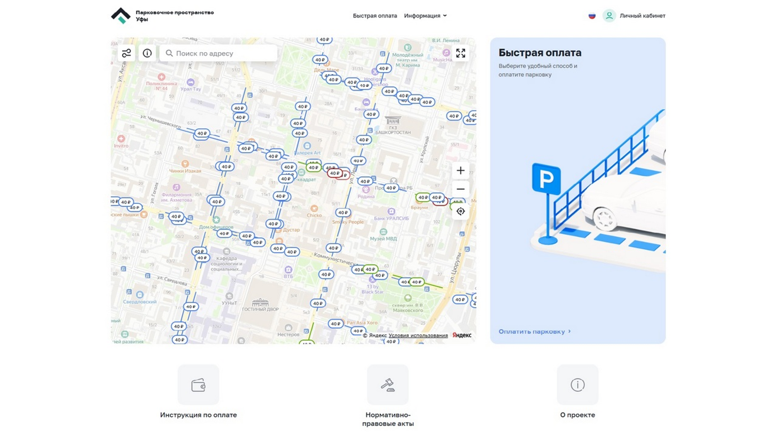Screen dimensions: 776x440
Task: Expand the map to fullscreen
Action: click(460, 53)
